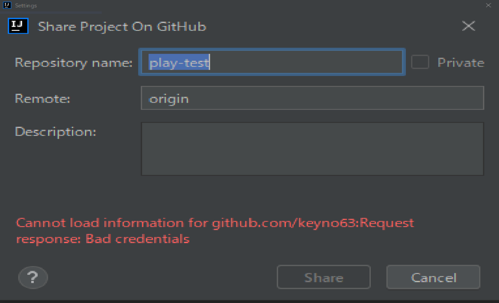Enable the Private repository checkbox

coord(420,62)
